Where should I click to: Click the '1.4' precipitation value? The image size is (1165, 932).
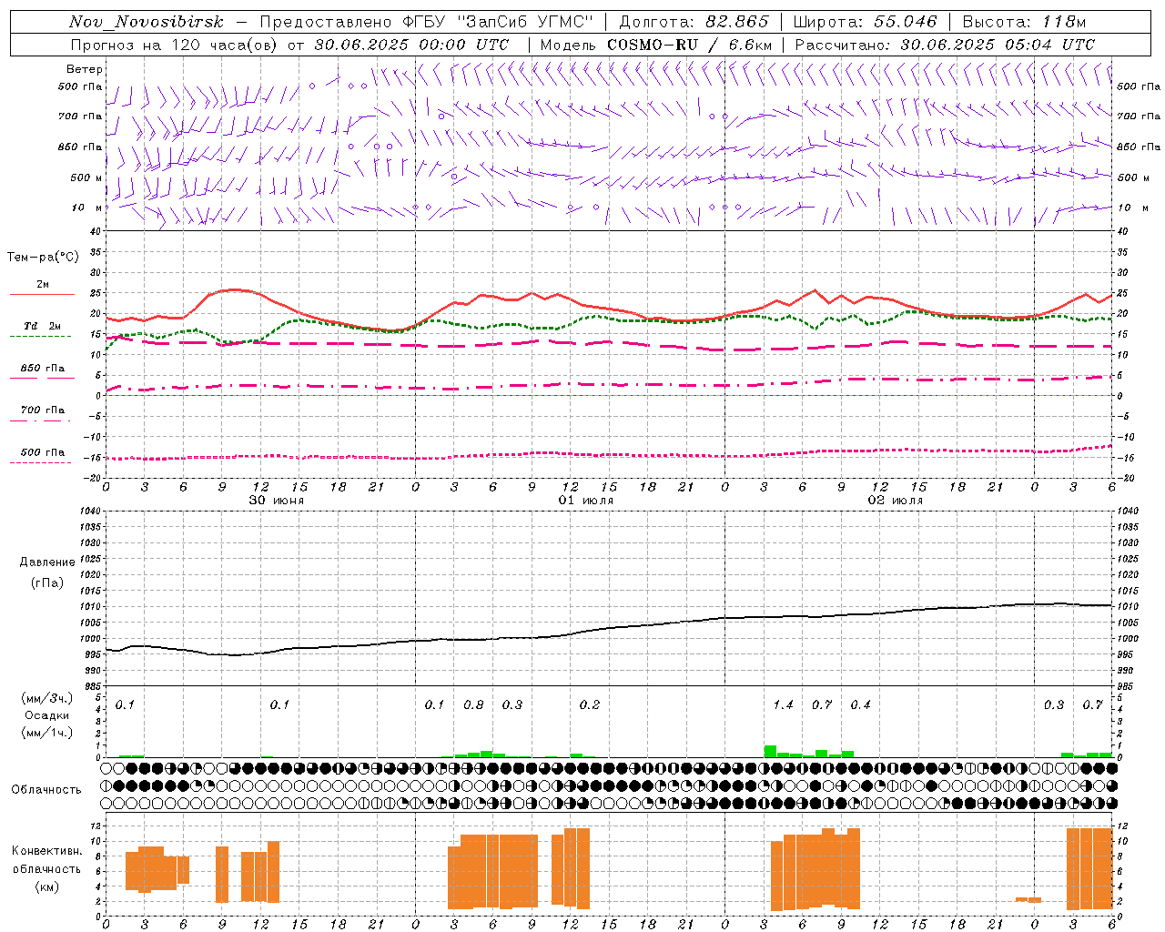[x=783, y=704]
